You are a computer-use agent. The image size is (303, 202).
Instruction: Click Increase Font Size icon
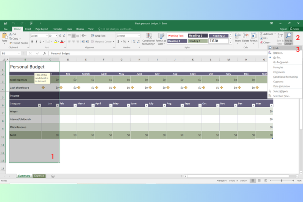60,36
